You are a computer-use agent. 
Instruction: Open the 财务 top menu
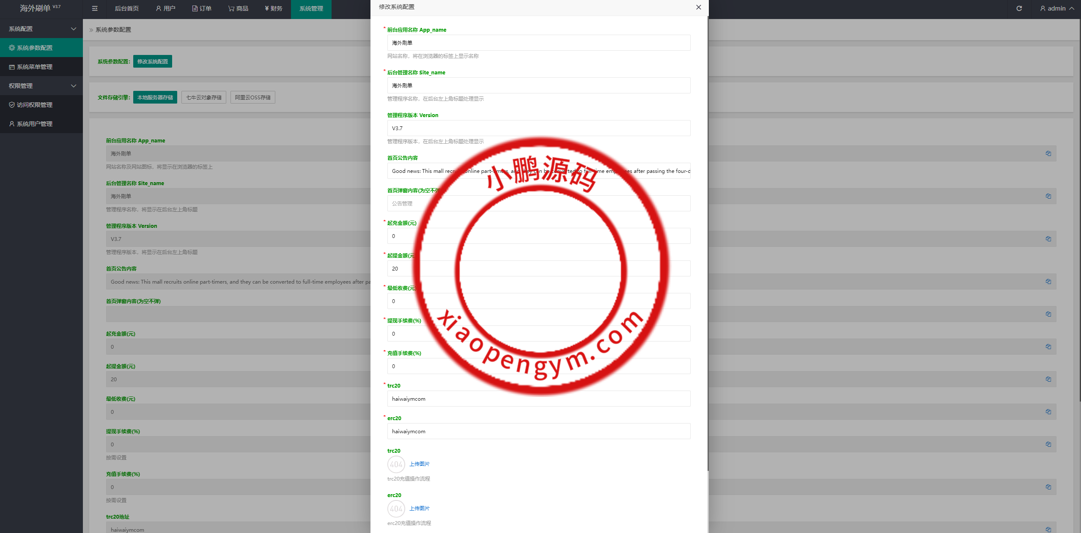click(x=274, y=8)
